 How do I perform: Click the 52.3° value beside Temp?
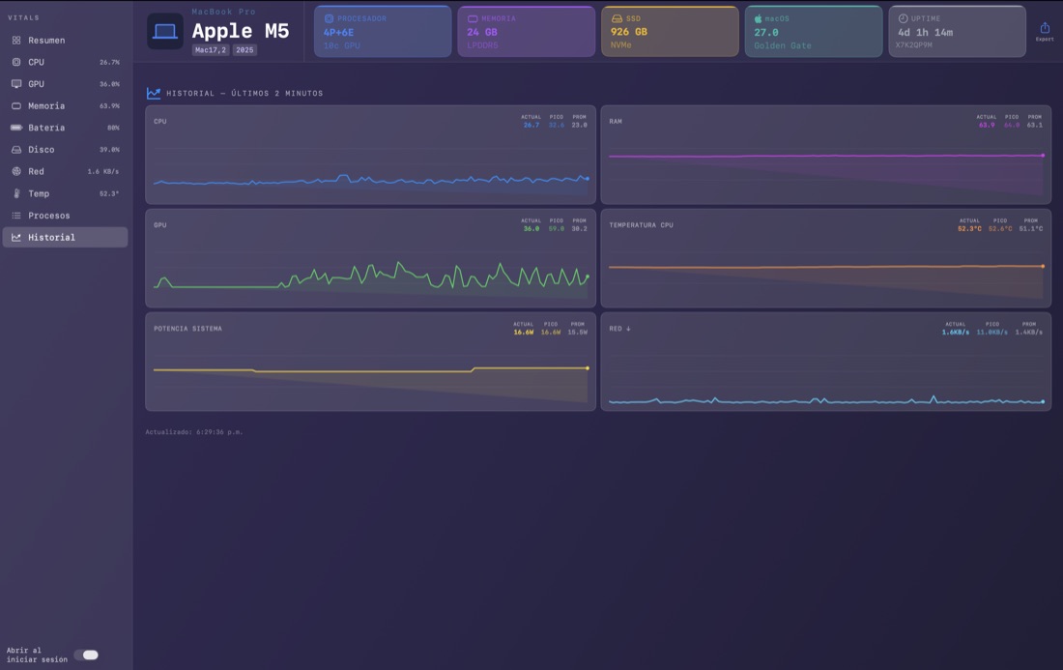click(x=109, y=194)
